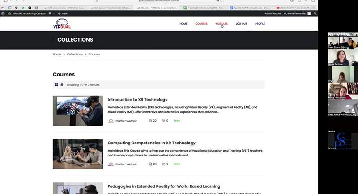Go to the COURSES navigation item
This screenshot has width=358, height=194.
coord(201,24)
